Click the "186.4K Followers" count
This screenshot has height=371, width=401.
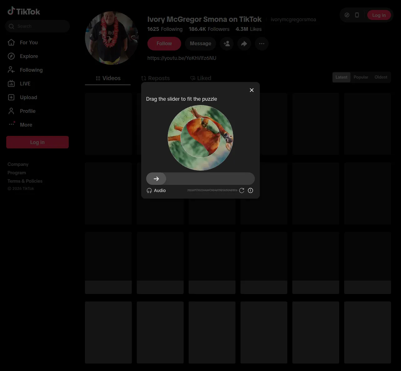pos(209,29)
